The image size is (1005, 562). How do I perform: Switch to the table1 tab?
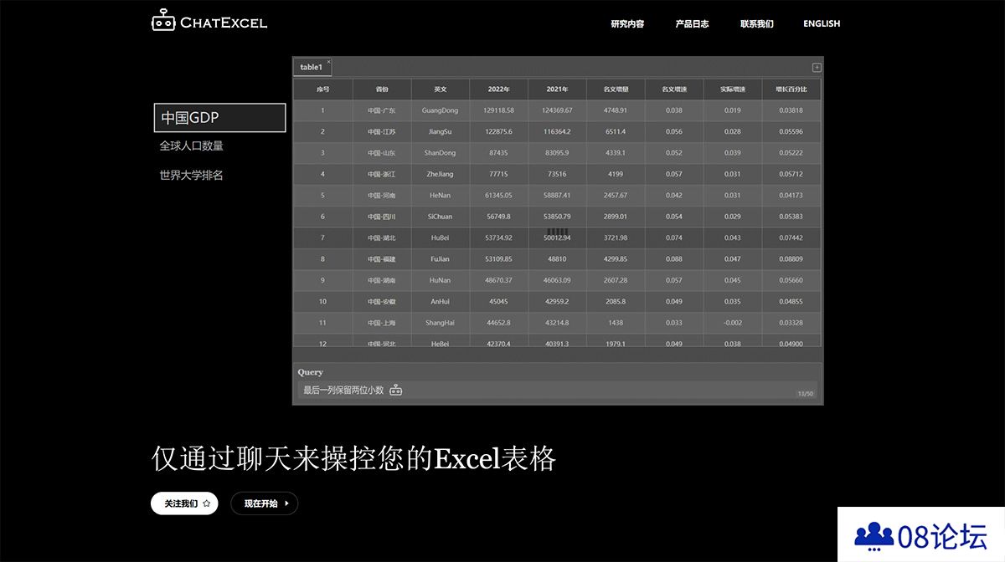(x=311, y=67)
